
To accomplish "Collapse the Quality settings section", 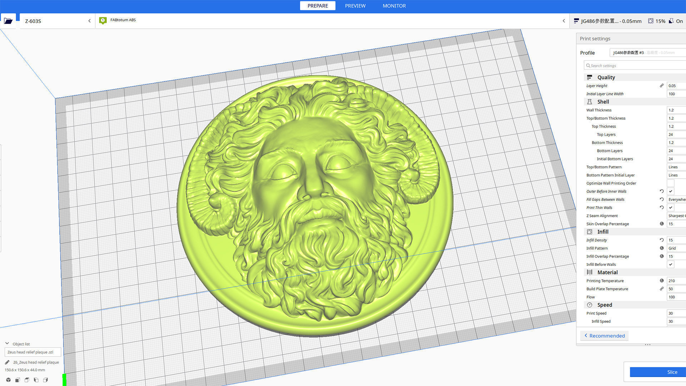I will (x=606, y=78).
